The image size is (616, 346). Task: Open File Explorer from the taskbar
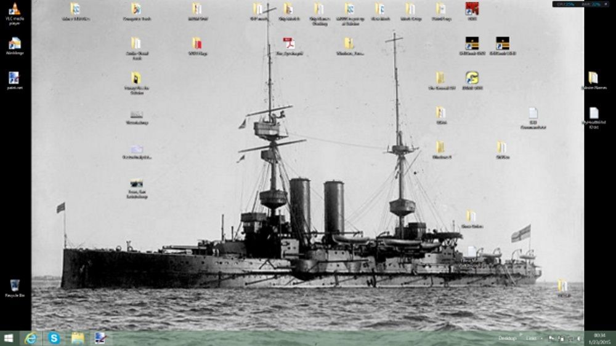pyautogui.click(x=78, y=338)
